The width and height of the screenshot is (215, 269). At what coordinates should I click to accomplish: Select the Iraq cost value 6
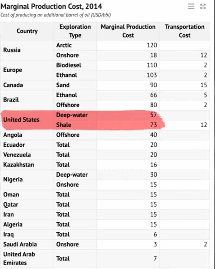(x=128, y=234)
